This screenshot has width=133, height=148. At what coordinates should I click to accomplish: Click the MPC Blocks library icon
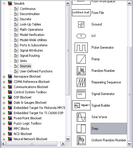tap(10, 129)
